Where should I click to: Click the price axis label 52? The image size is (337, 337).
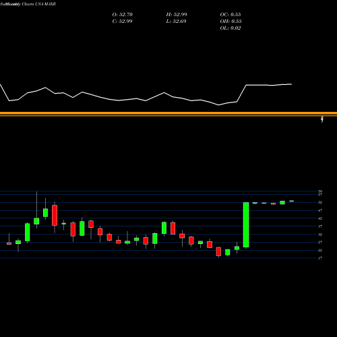320,202
